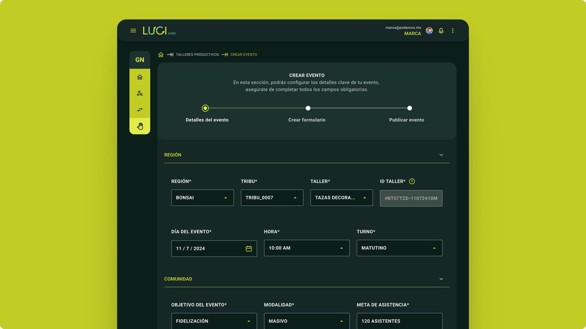Select the Publicar evento step circle

pyautogui.click(x=409, y=108)
